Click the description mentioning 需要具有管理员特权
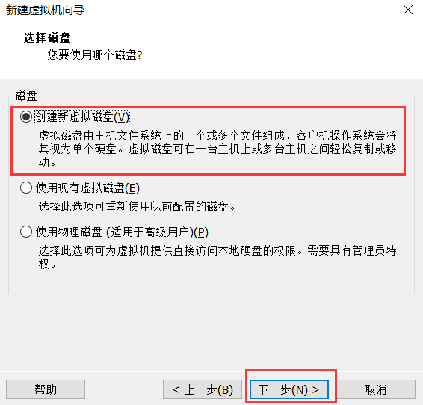The width and height of the screenshot is (423, 405). (x=217, y=257)
